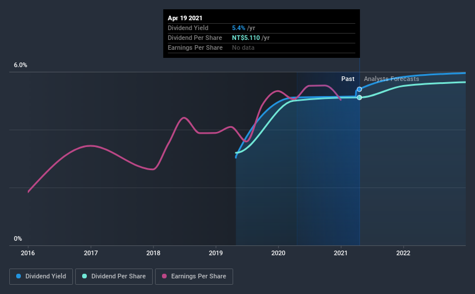Viewport: 475px width, 294px height.
Task: Click the 2016 x-axis label
Action: [x=28, y=253]
